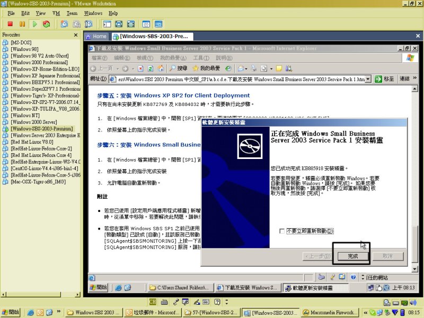Toggle the sidebar view icon in VMware toolbar

click(x=107, y=24)
